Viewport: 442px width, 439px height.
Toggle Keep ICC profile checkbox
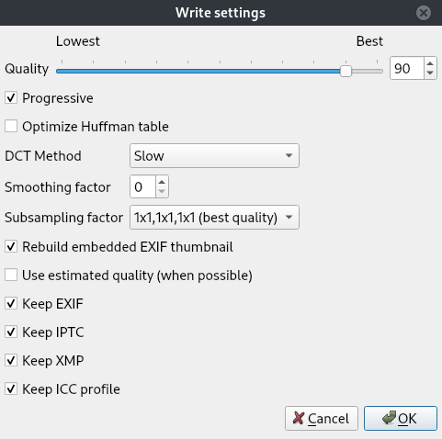tap(11, 388)
